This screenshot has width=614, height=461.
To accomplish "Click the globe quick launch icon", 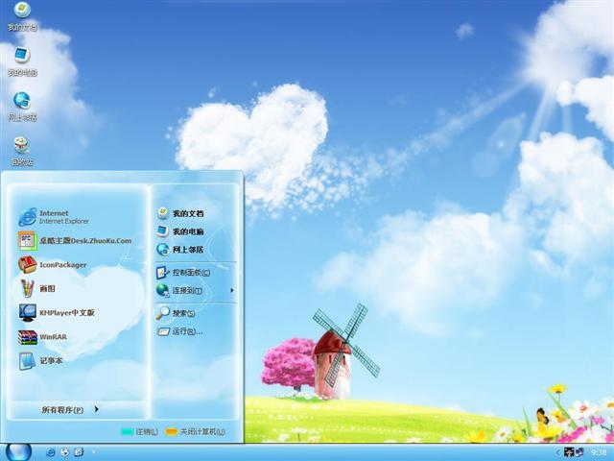I will tap(64, 452).
